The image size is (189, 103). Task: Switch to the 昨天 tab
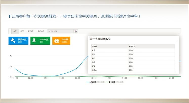pyautogui.click(x=22, y=31)
